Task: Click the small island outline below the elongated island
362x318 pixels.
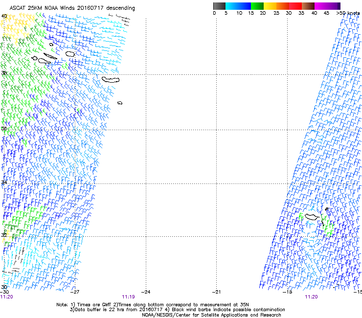Action: (120, 103)
